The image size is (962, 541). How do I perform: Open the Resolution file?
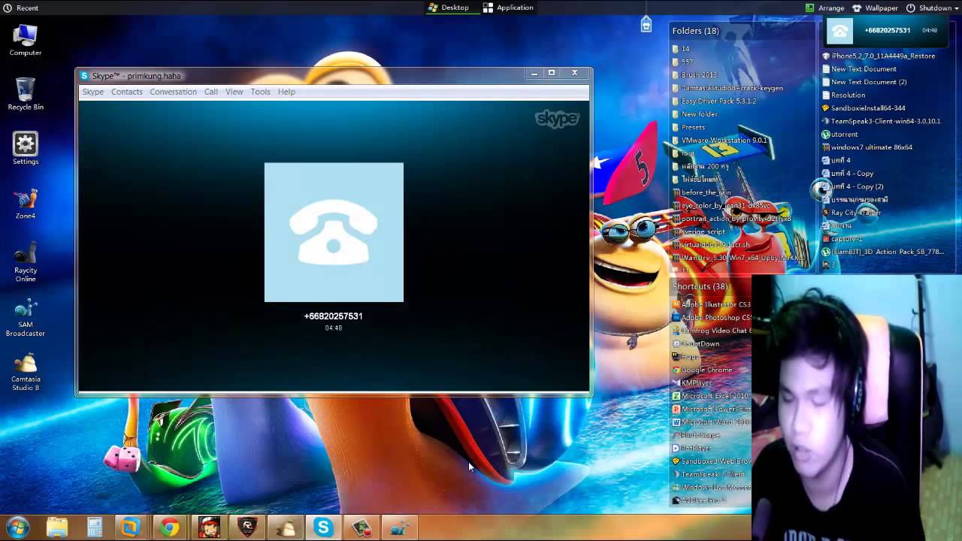[843, 95]
